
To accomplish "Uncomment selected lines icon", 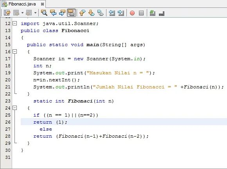I will click(x=162, y=13).
